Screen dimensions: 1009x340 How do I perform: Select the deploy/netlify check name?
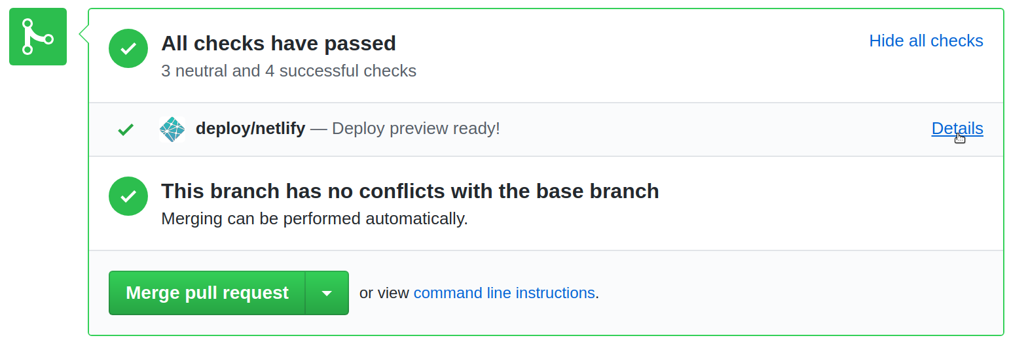pyautogui.click(x=250, y=129)
